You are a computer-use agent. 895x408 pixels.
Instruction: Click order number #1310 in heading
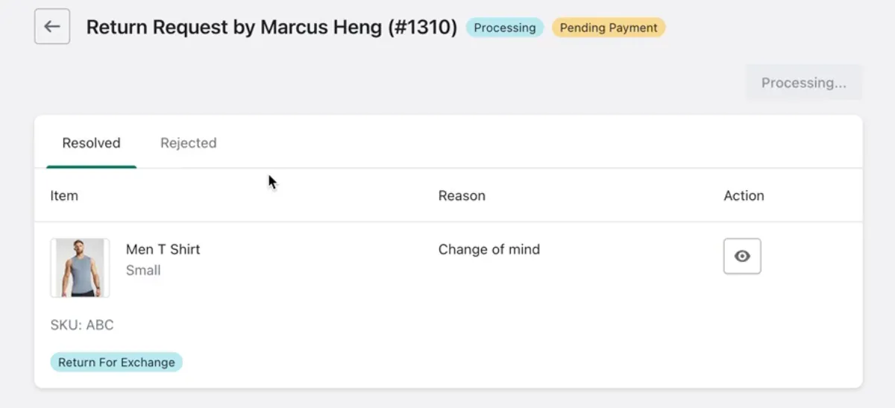click(421, 28)
